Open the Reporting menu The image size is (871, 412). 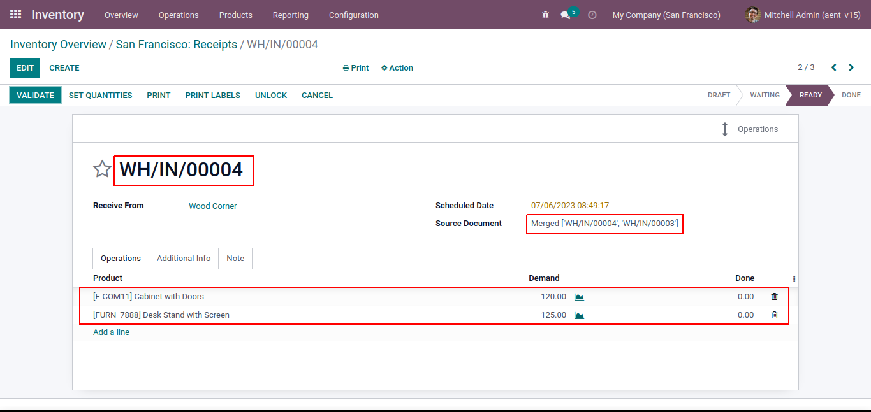[291, 15]
